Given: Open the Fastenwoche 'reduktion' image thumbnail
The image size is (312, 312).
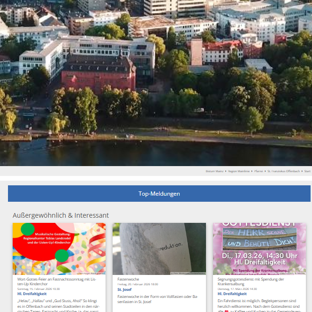Looking at the screenshot, I should (159, 249).
